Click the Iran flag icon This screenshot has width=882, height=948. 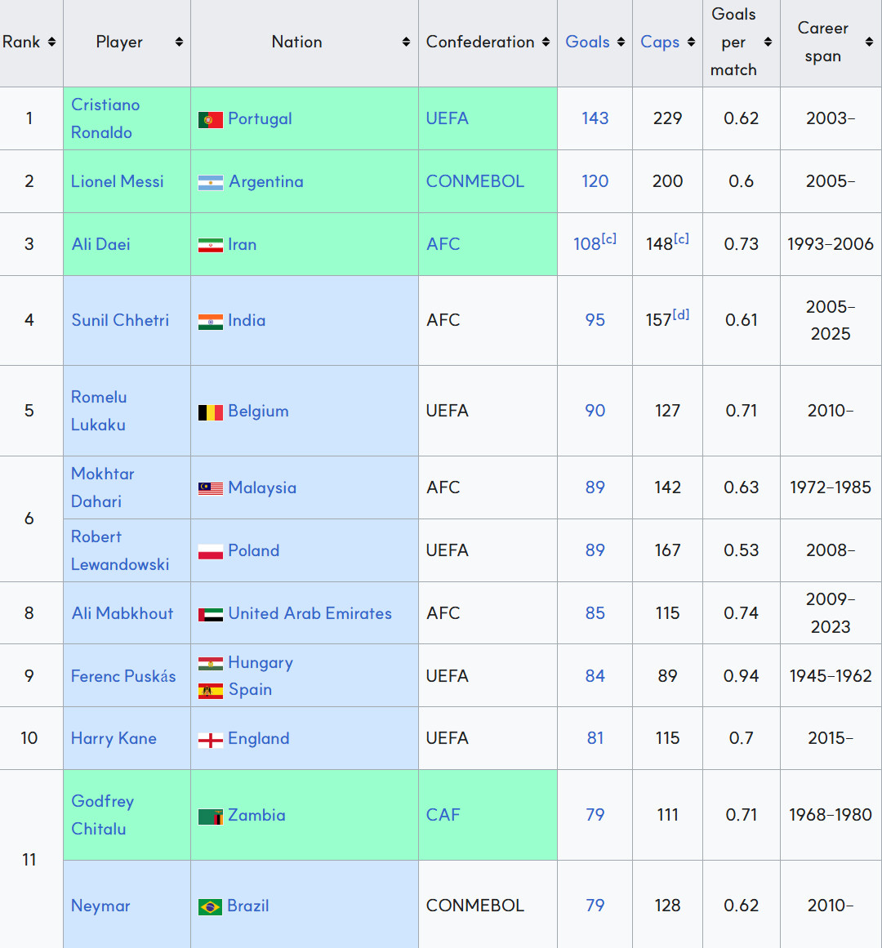pyautogui.click(x=211, y=246)
